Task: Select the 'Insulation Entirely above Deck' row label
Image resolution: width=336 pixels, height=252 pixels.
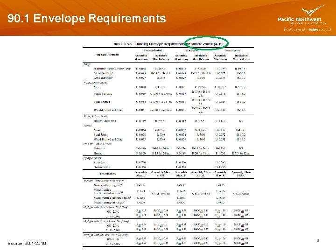Action: [x=112, y=69]
